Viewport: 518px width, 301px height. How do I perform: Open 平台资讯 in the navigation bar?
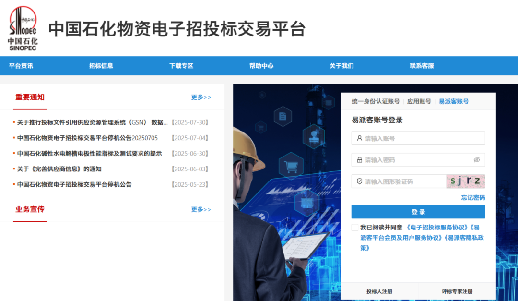[21, 66]
